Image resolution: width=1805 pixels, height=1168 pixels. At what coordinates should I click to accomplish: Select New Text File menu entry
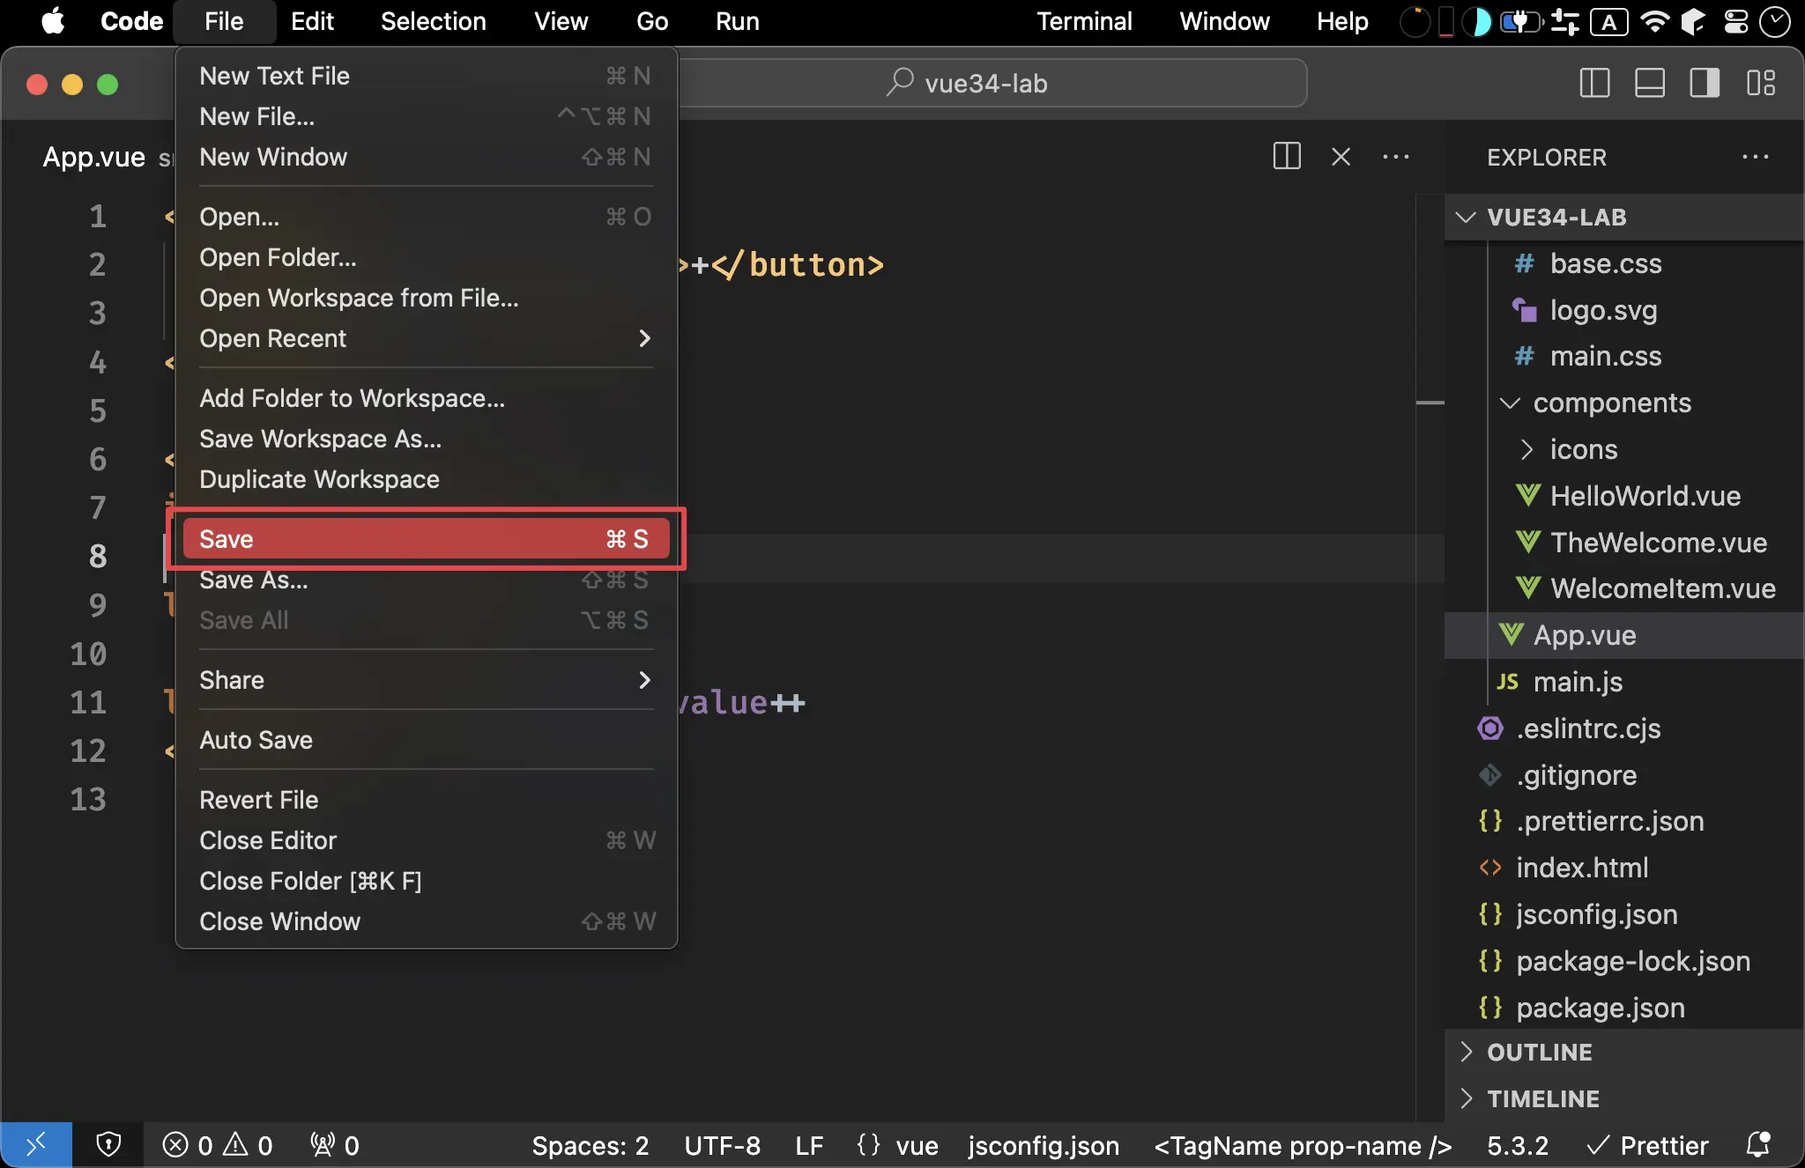coord(426,76)
